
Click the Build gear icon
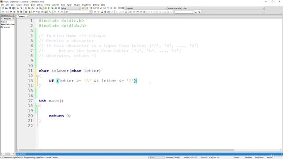tap(46, 8)
